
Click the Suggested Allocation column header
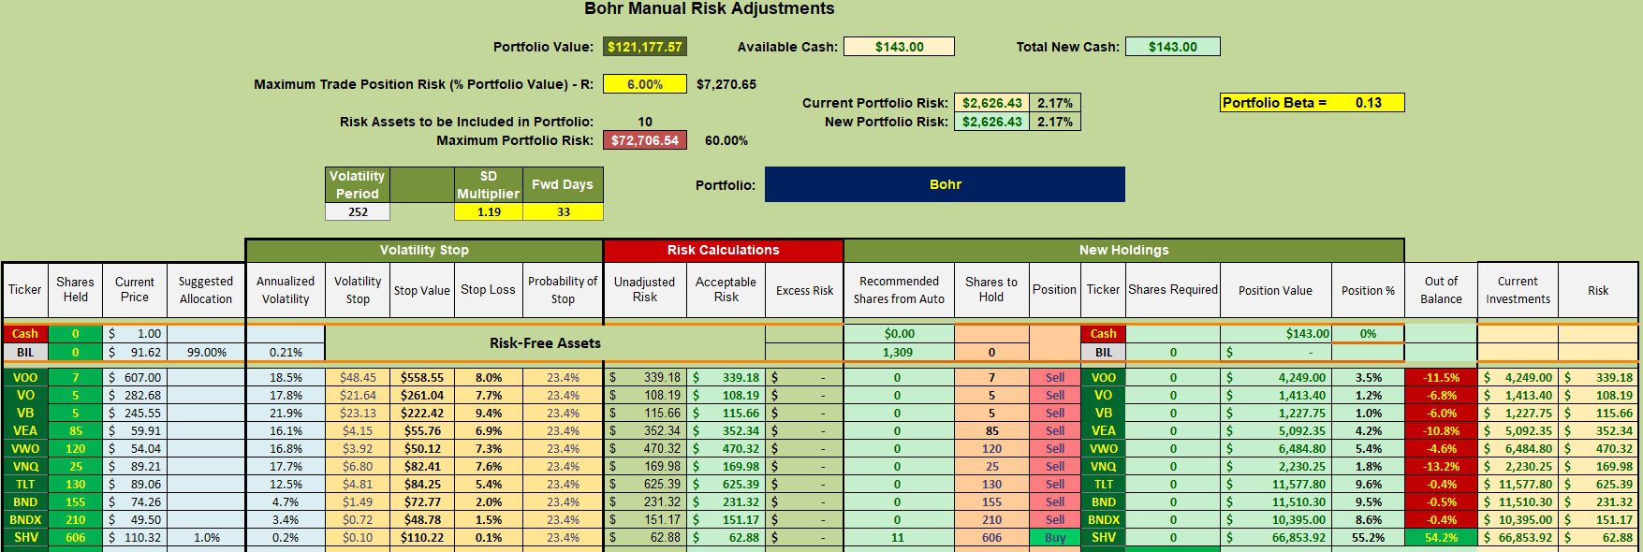[x=206, y=289]
